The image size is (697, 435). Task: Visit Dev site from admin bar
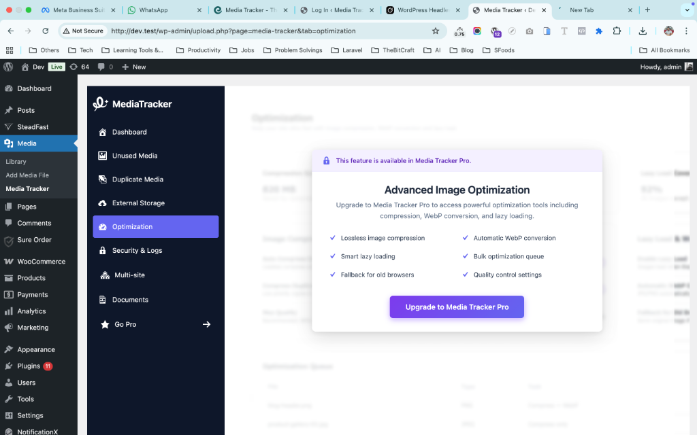click(33, 67)
